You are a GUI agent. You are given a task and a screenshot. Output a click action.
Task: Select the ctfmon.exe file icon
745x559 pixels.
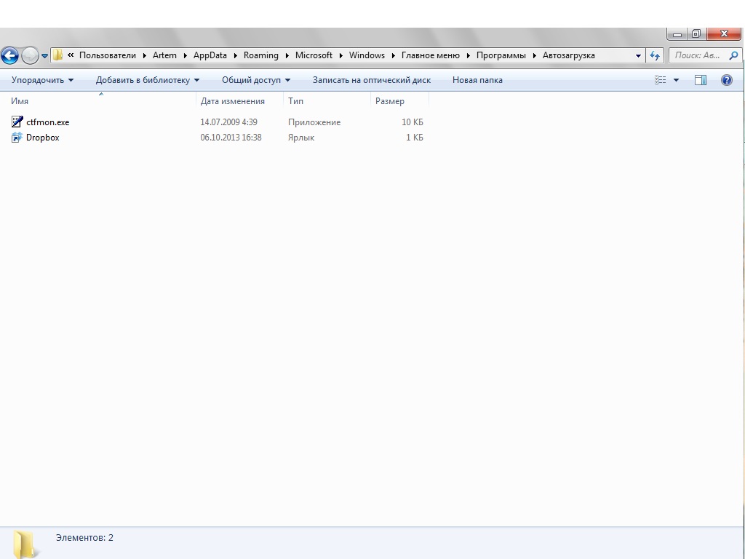17,122
